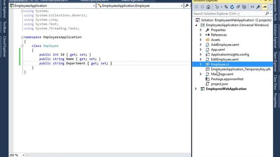
Task: Click the Search Solution Explorer input box
Action: 228,14
